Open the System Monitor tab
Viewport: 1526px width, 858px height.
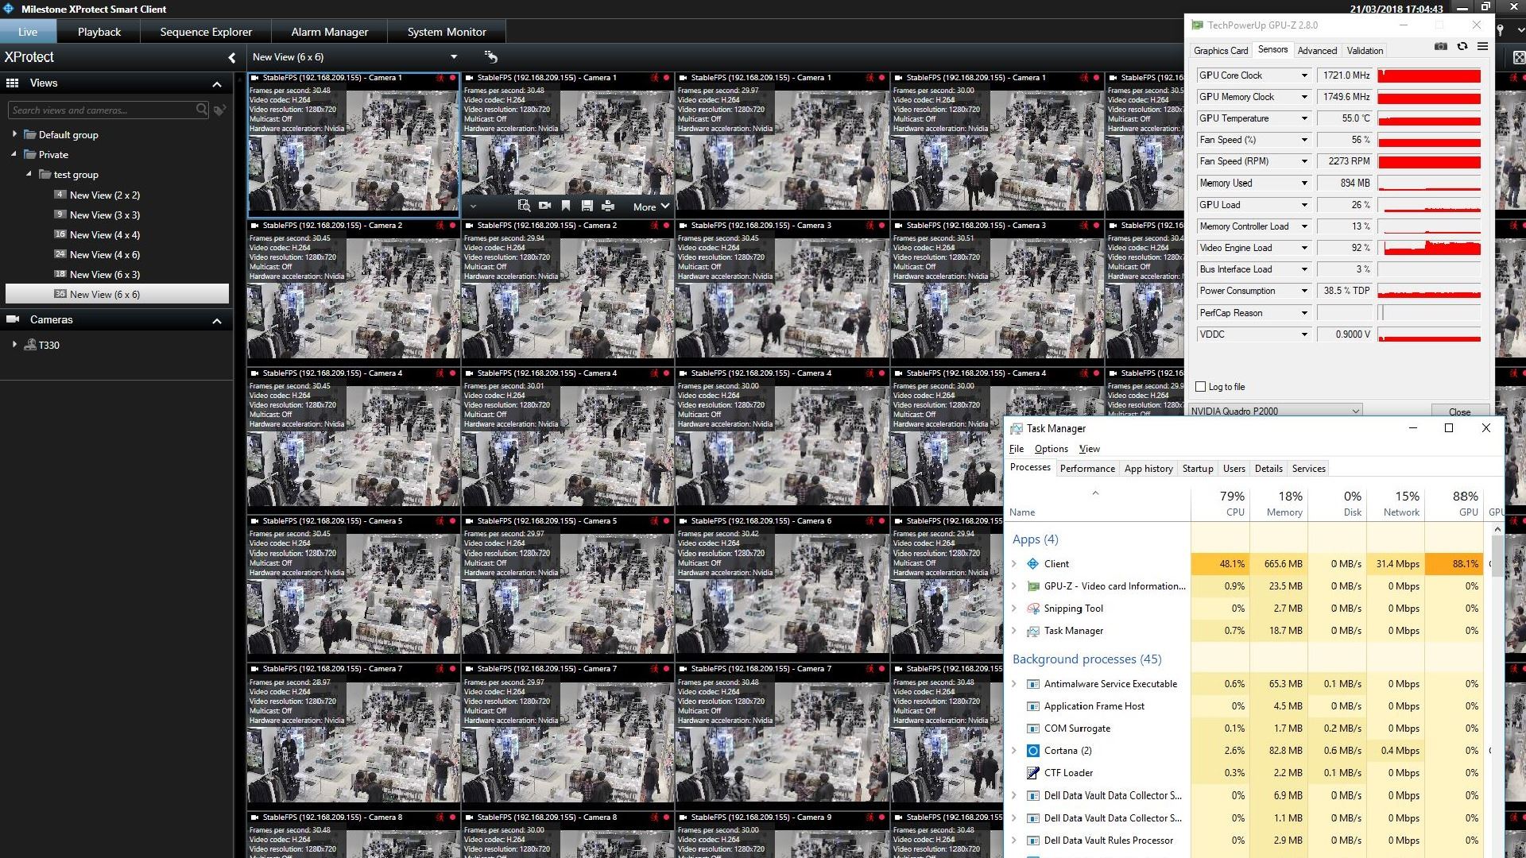447,32
